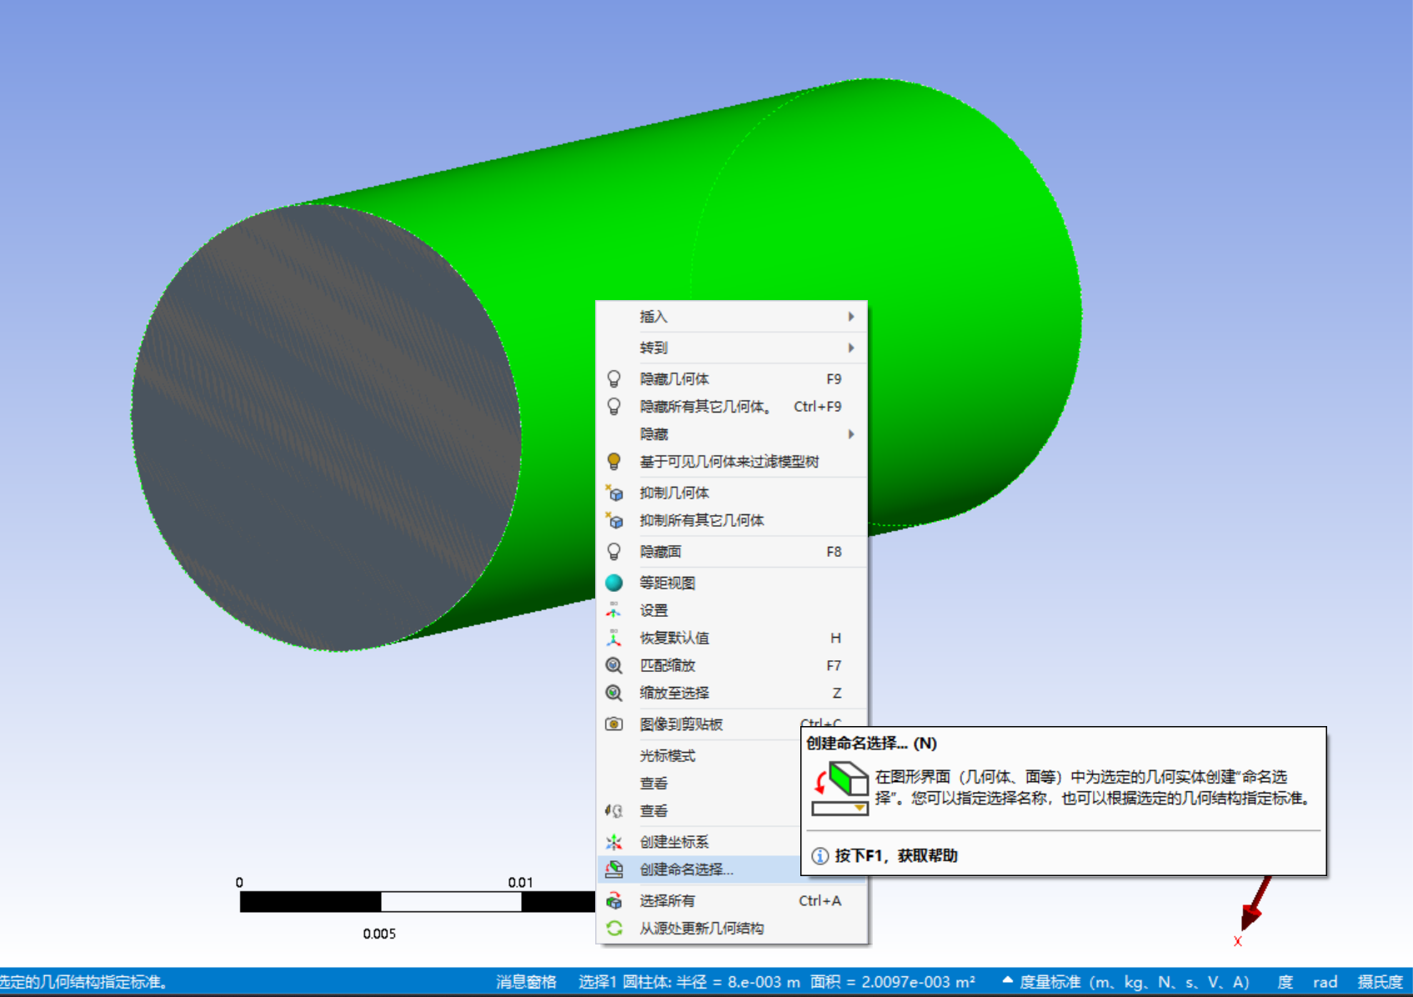This screenshot has height=997, width=1413.
Task: Click the 图像到剪贴板 camera icon
Action: [x=614, y=724]
